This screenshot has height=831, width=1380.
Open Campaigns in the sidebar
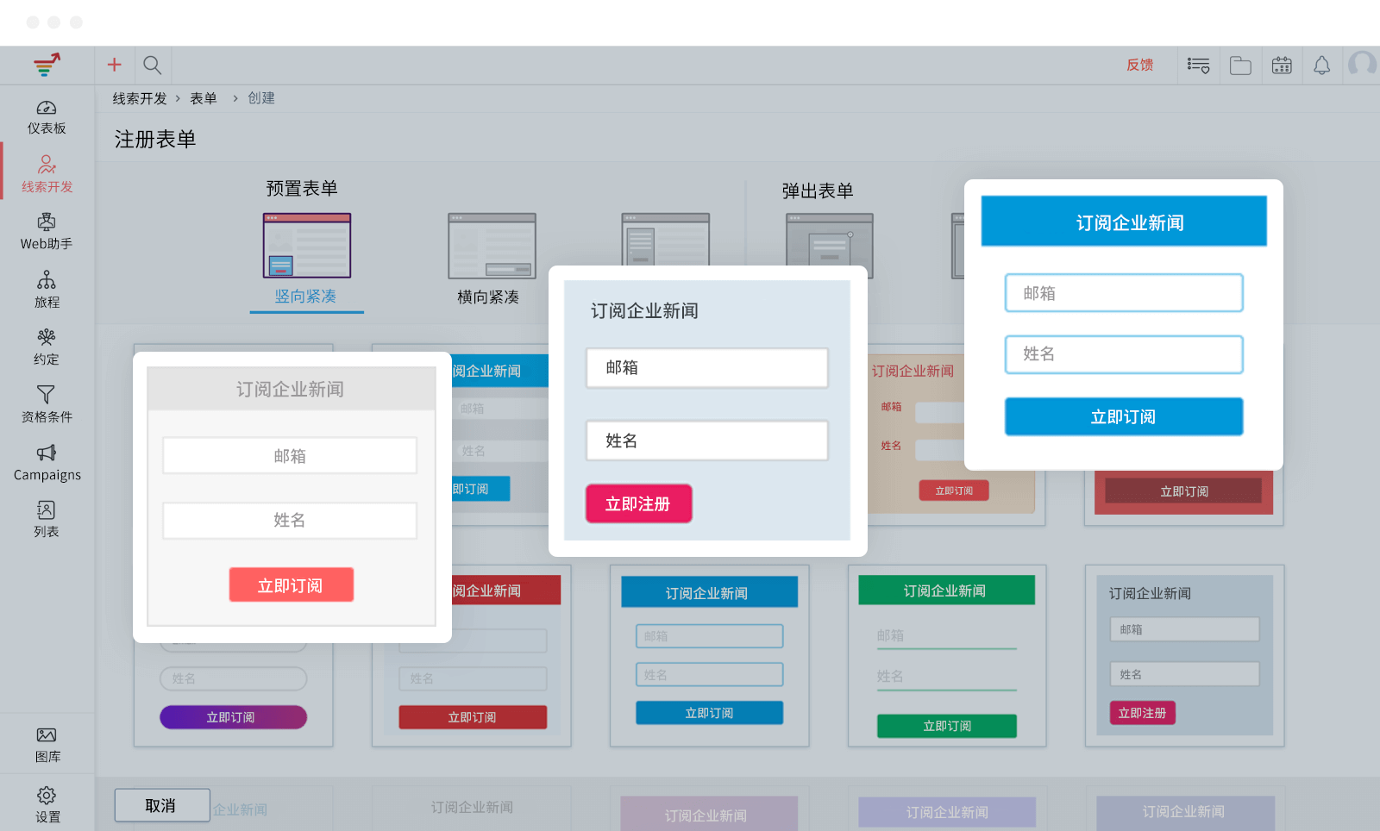pyautogui.click(x=47, y=463)
